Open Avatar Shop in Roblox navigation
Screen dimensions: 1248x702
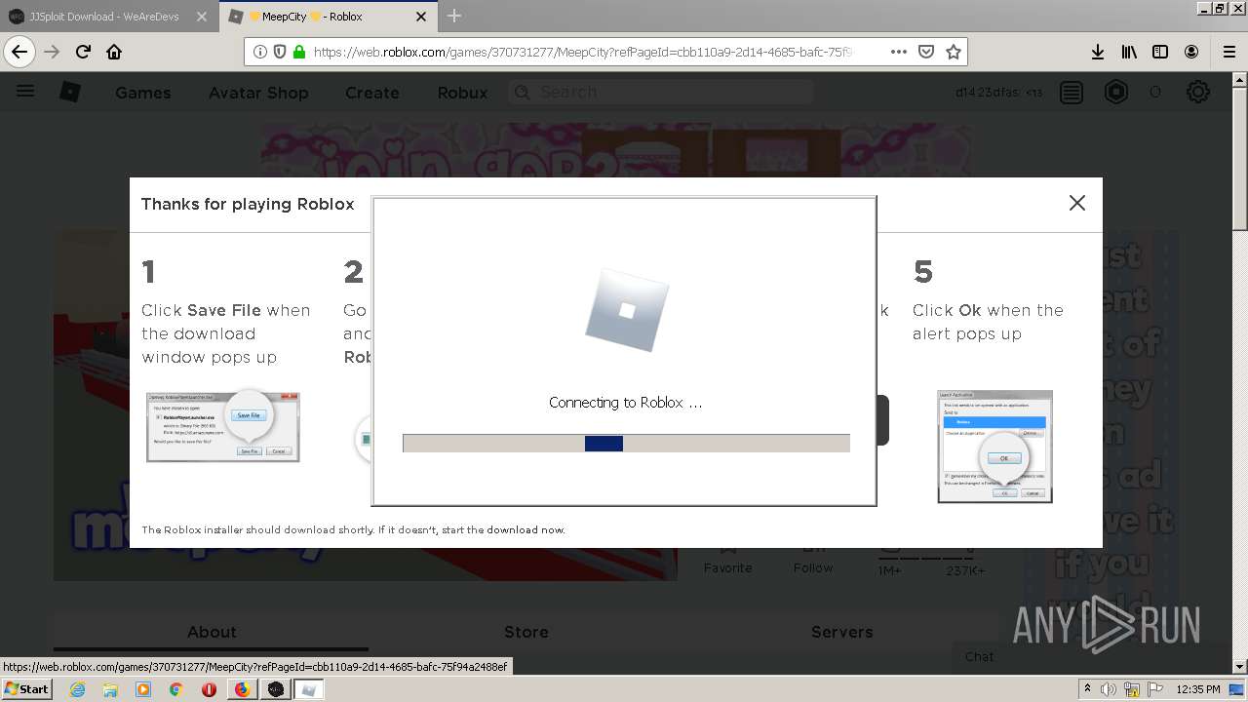coord(258,93)
